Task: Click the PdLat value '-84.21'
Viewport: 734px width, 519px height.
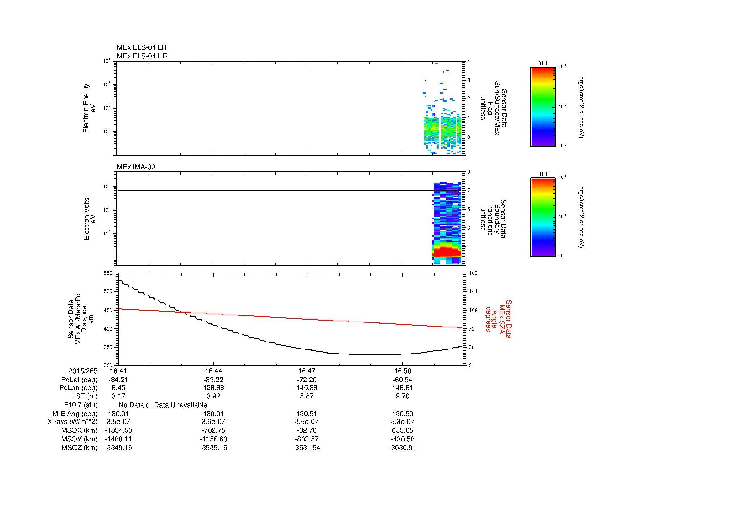Action: 118,380
